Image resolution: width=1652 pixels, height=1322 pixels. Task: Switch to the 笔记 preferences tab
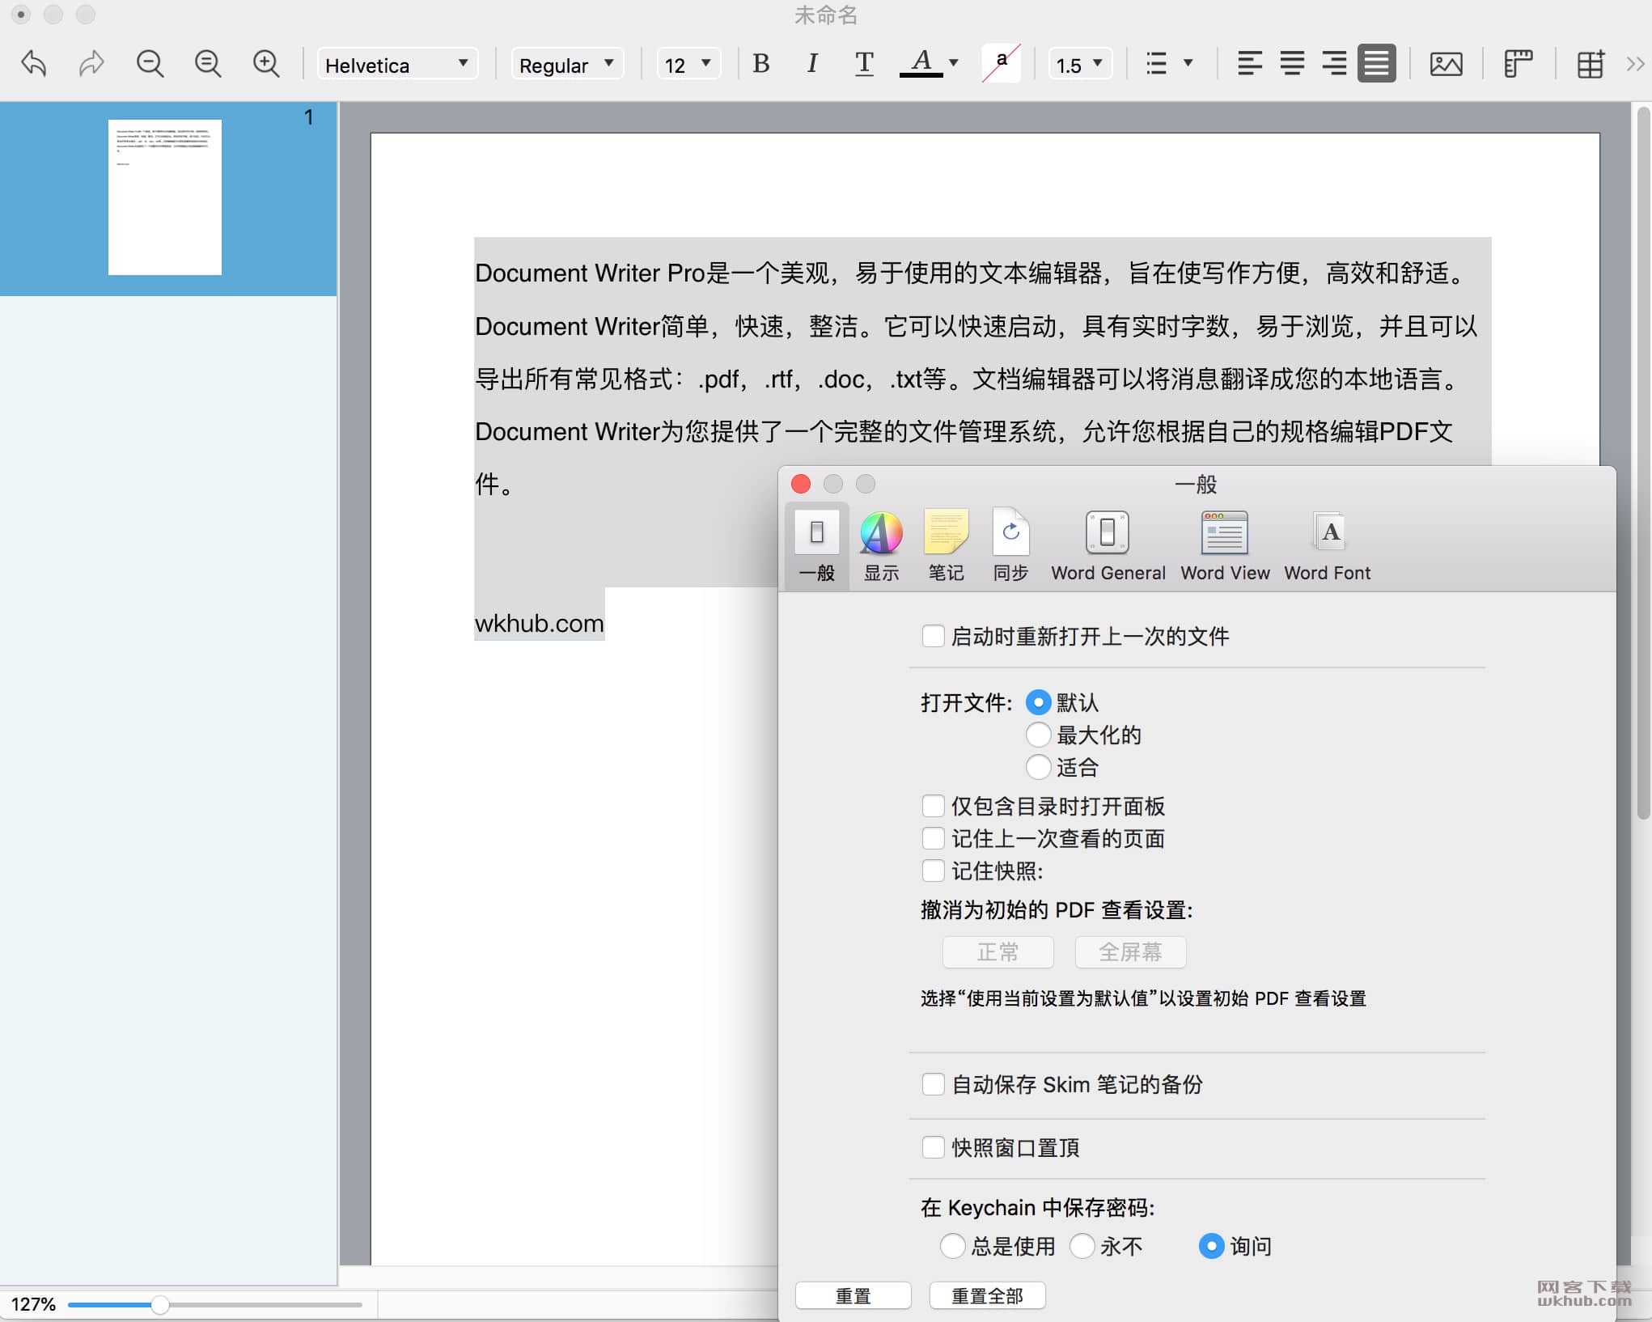pyautogui.click(x=946, y=547)
